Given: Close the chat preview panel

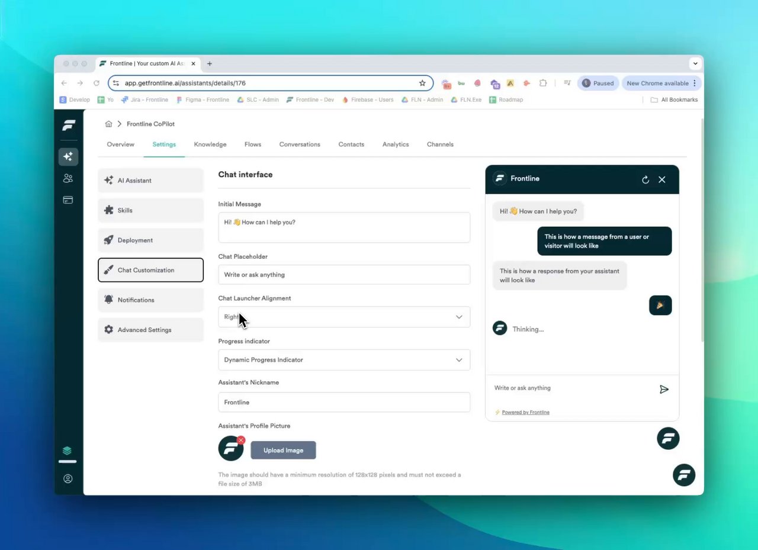Looking at the screenshot, I should [662, 179].
